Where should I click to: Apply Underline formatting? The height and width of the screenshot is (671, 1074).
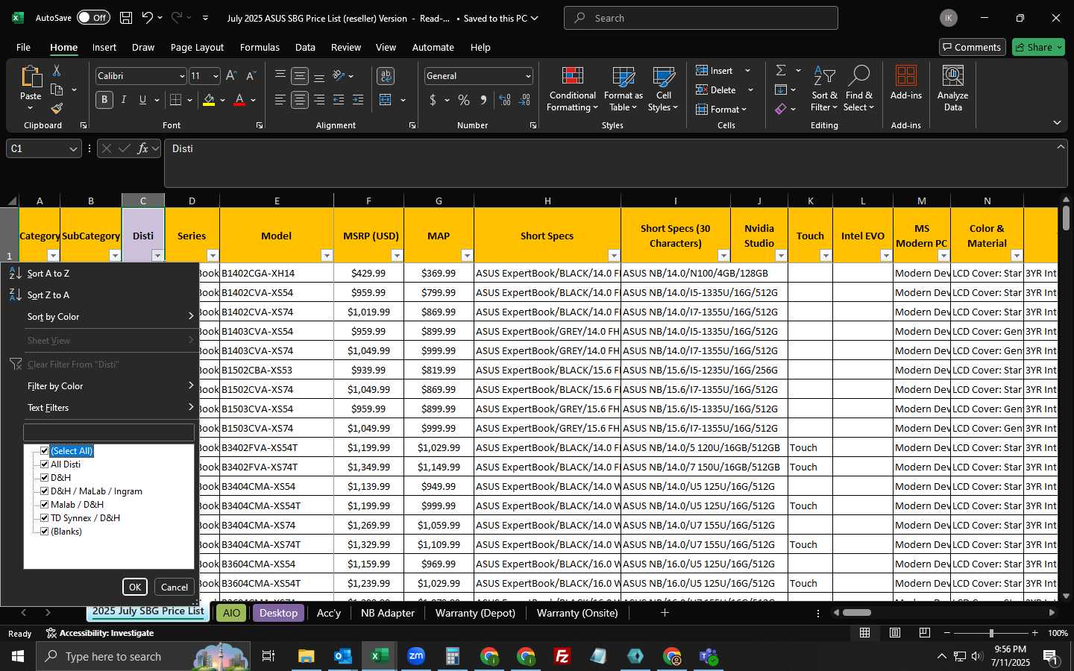tap(142, 100)
